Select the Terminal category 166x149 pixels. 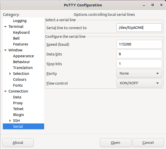(x=16, y=27)
